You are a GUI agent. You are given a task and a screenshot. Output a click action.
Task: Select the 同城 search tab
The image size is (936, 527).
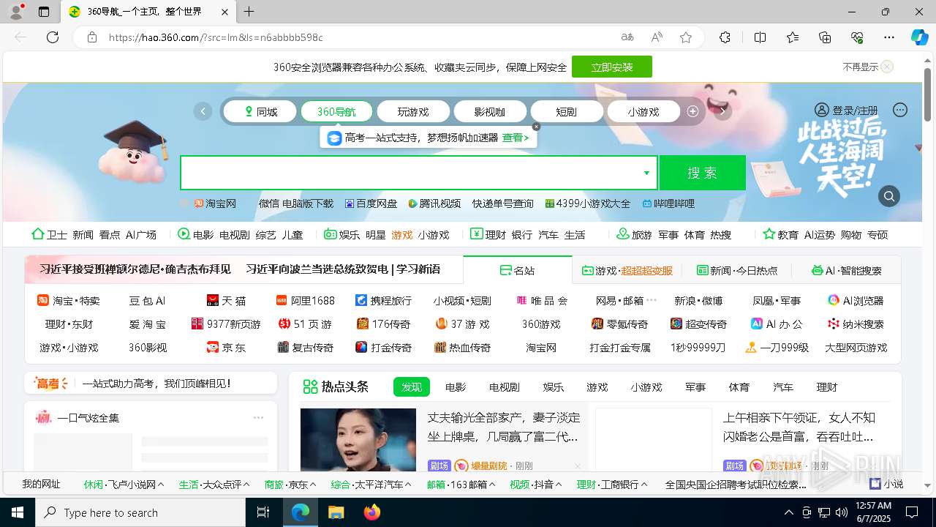coord(260,111)
